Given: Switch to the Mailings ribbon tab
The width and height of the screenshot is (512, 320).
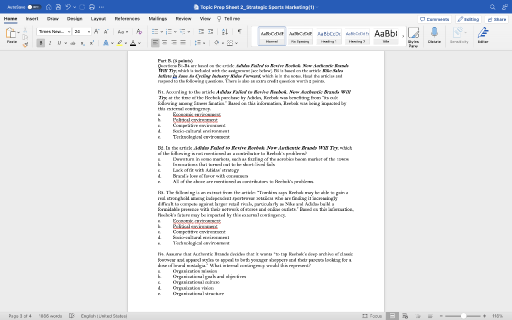Looking at the screenshot, I should [157, 18].
